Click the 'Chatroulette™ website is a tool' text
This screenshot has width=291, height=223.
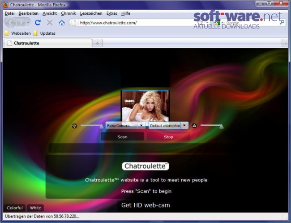[x=146, y=180]
